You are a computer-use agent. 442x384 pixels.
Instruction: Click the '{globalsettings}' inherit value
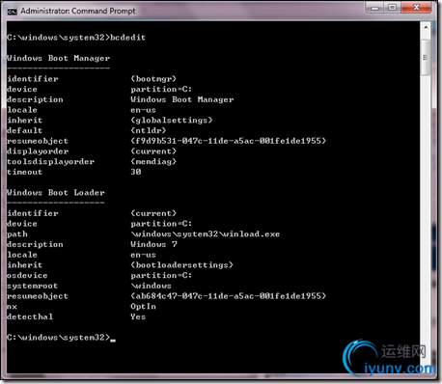pos(172,121)
